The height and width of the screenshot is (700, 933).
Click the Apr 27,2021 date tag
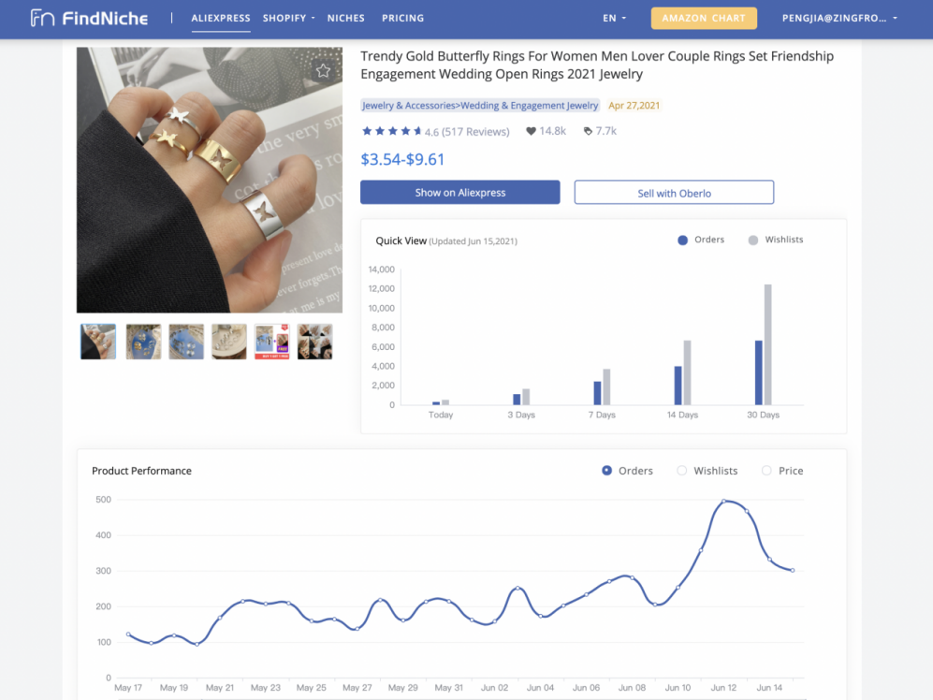(634, 106)
